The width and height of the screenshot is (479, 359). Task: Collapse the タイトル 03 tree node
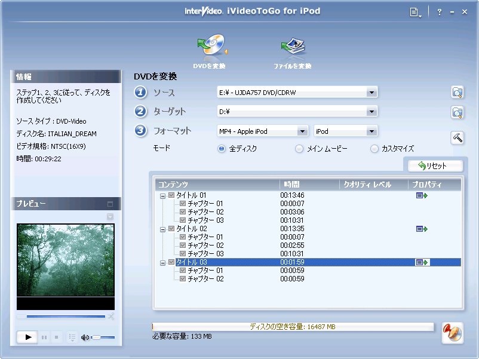pos(163,263)
